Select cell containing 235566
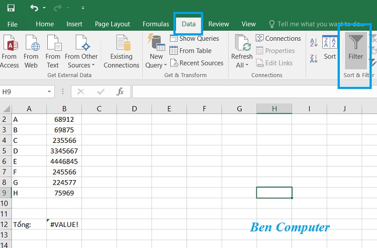The height and width of the screenshot is (248, 377). click(64, 140)
